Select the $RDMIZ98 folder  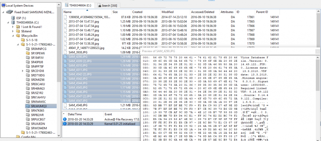click(38, 80)
